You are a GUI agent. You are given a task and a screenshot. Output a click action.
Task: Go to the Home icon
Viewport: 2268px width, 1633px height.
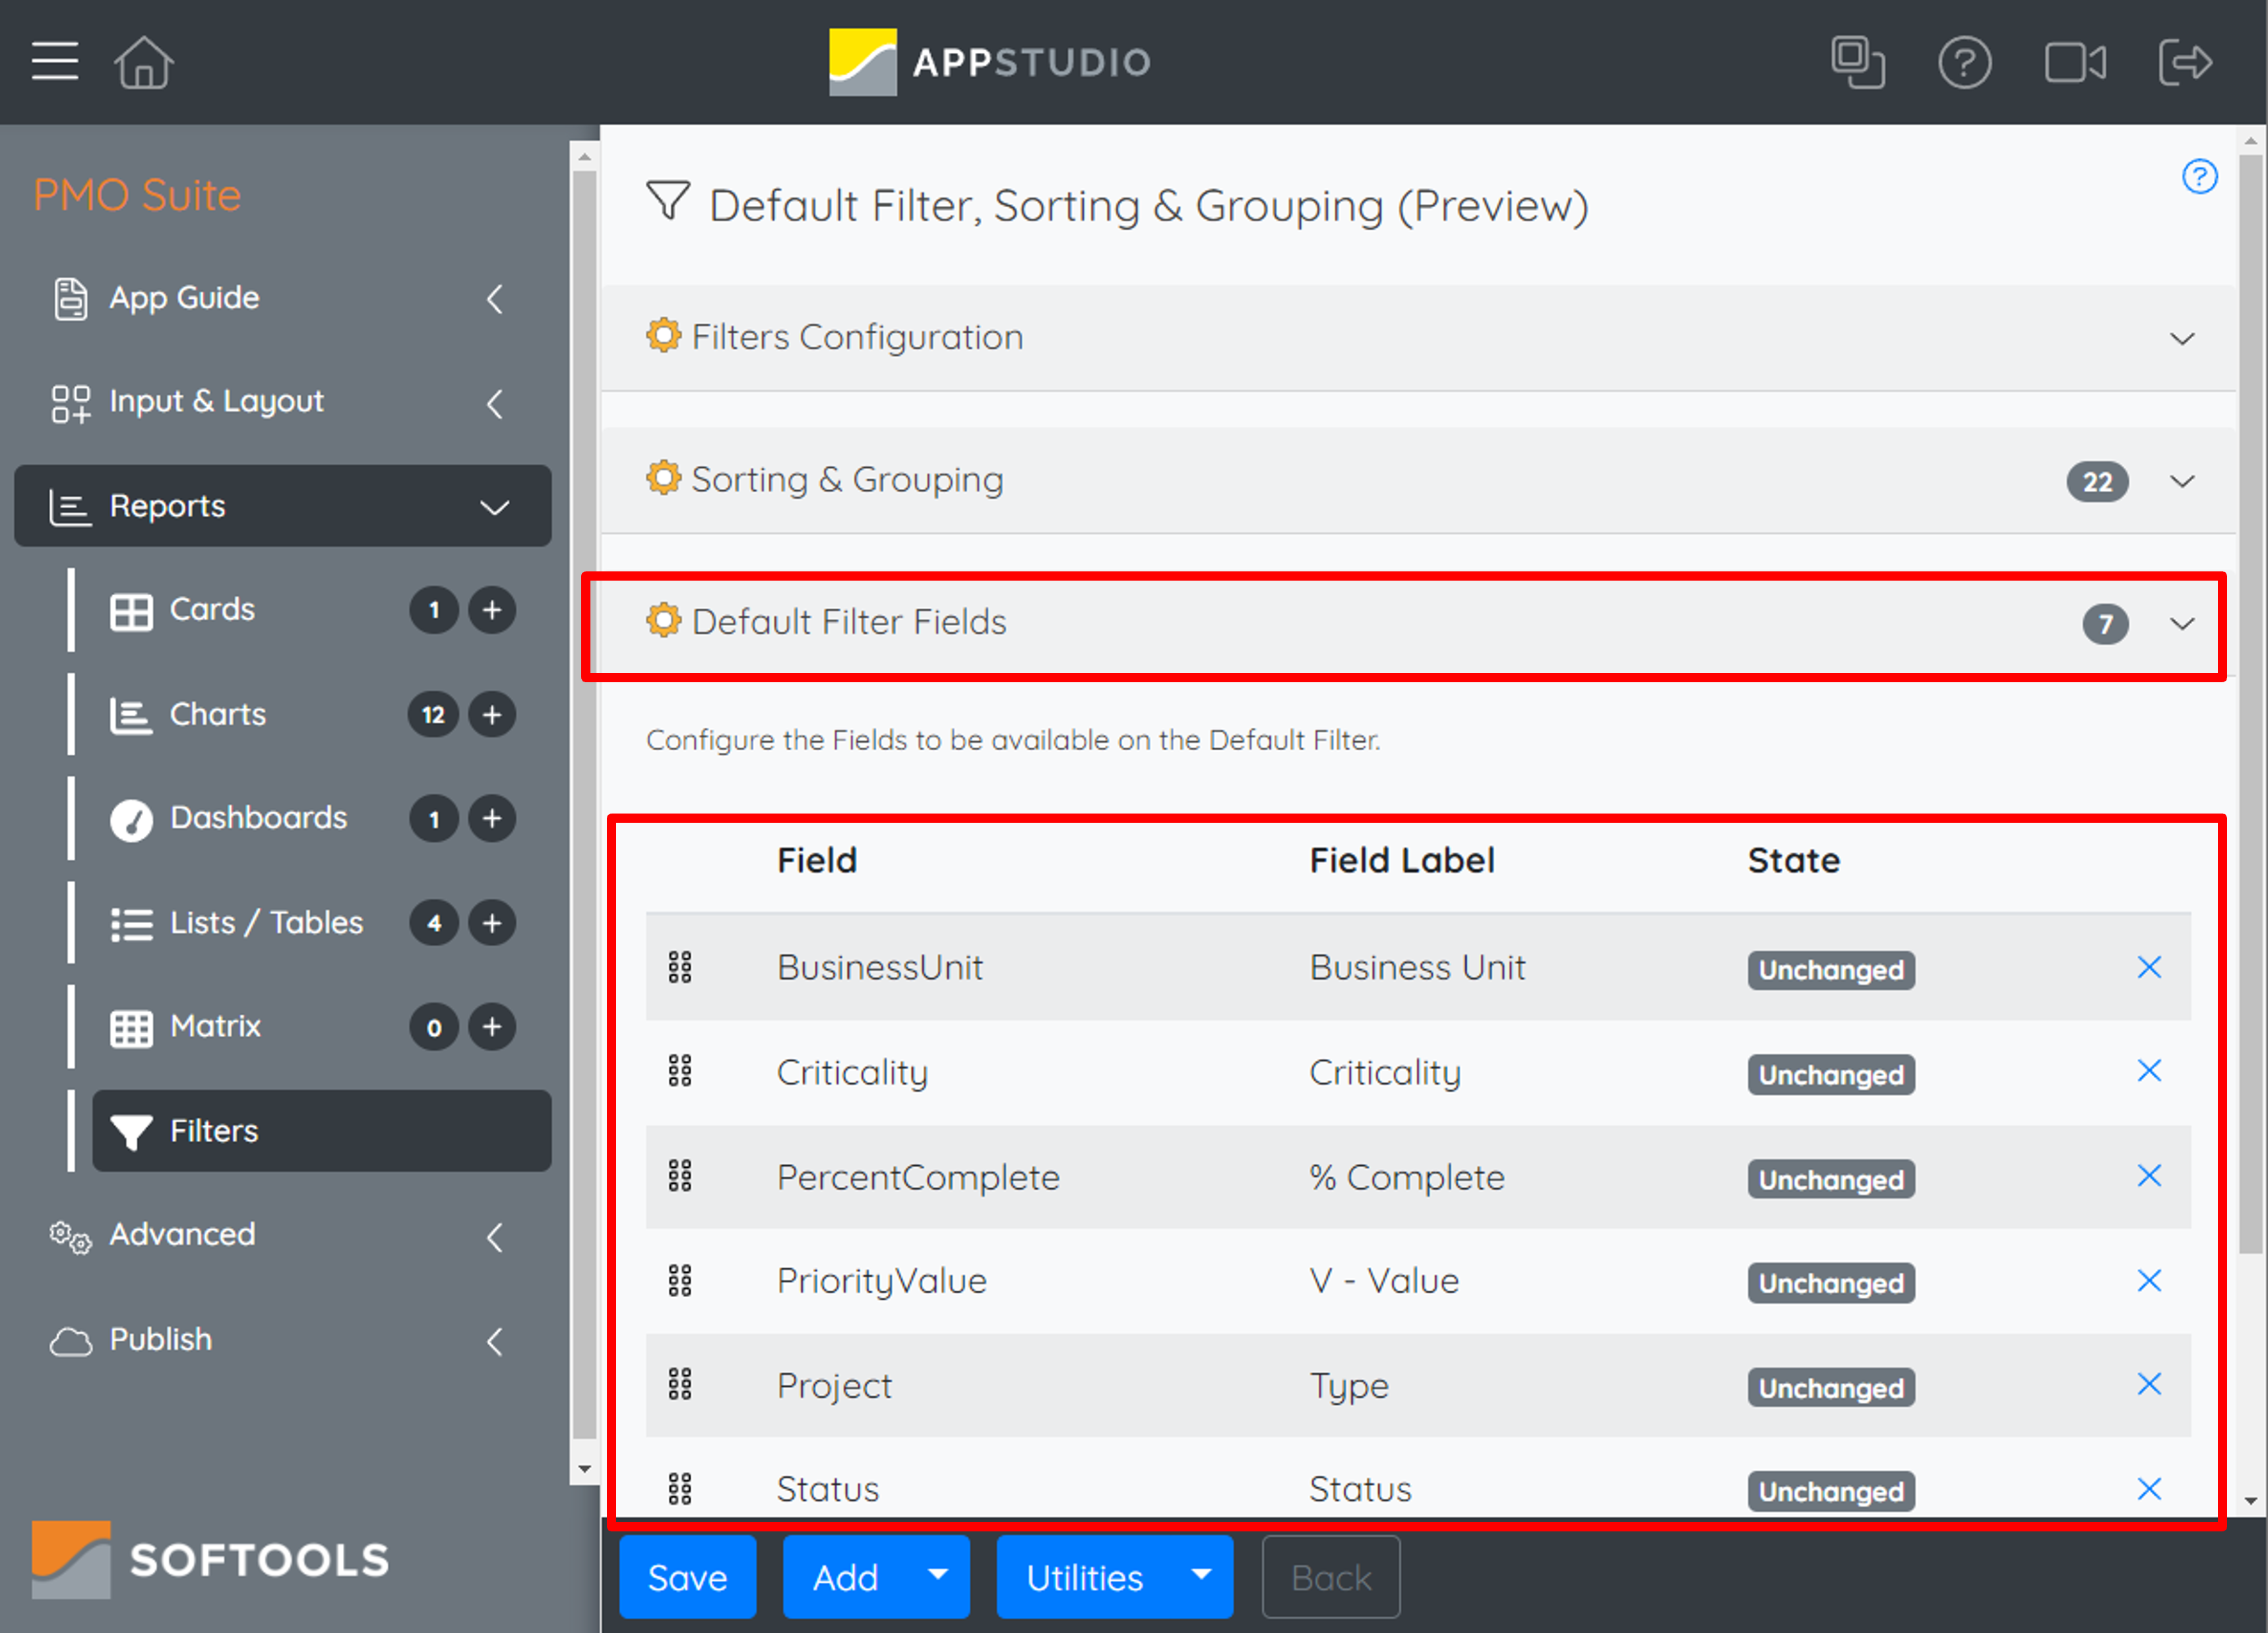pyautogui.click(x=143, y=62)
